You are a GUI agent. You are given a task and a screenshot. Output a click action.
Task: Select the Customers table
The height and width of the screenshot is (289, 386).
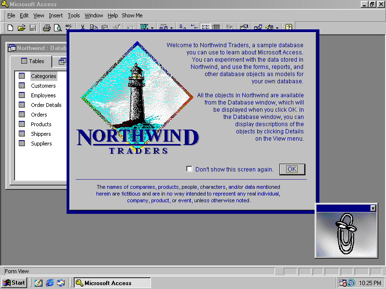coord(43,86)
